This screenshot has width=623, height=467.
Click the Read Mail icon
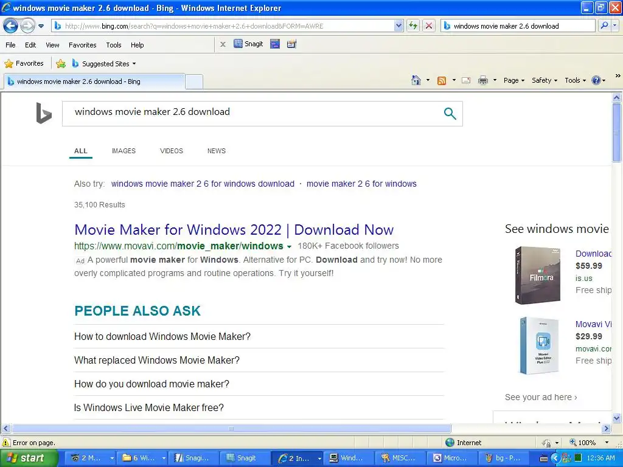click(466, 81)
